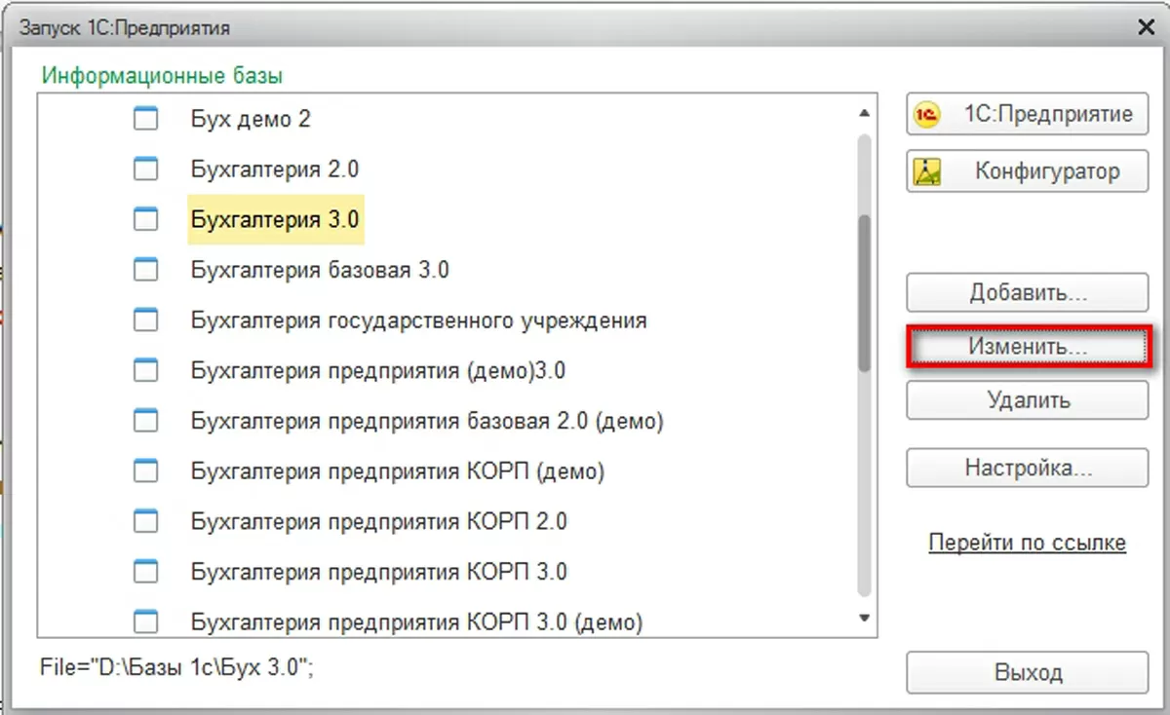Select Бухгалтерия предприятия (демо)3.0
1170x715 pixels.
pos(378,370)
